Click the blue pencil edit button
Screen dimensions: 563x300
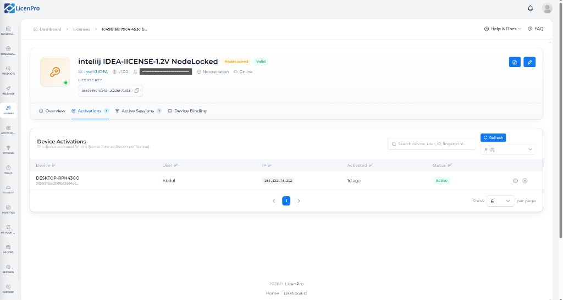529,62
